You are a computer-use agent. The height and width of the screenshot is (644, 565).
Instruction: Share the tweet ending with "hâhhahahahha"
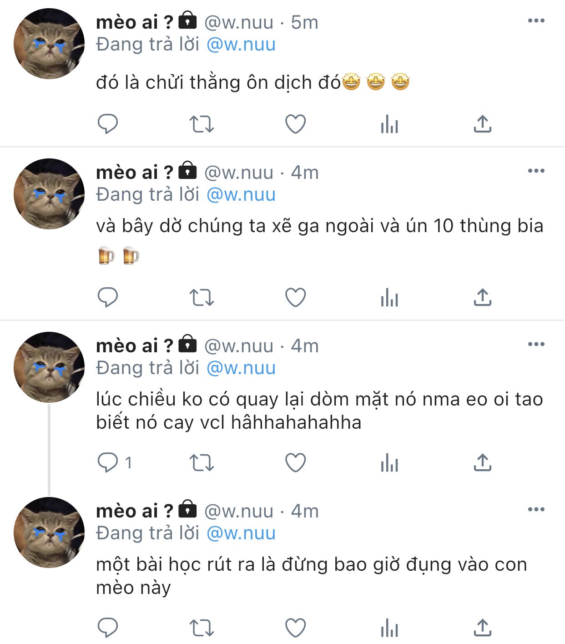coord(483,462)
